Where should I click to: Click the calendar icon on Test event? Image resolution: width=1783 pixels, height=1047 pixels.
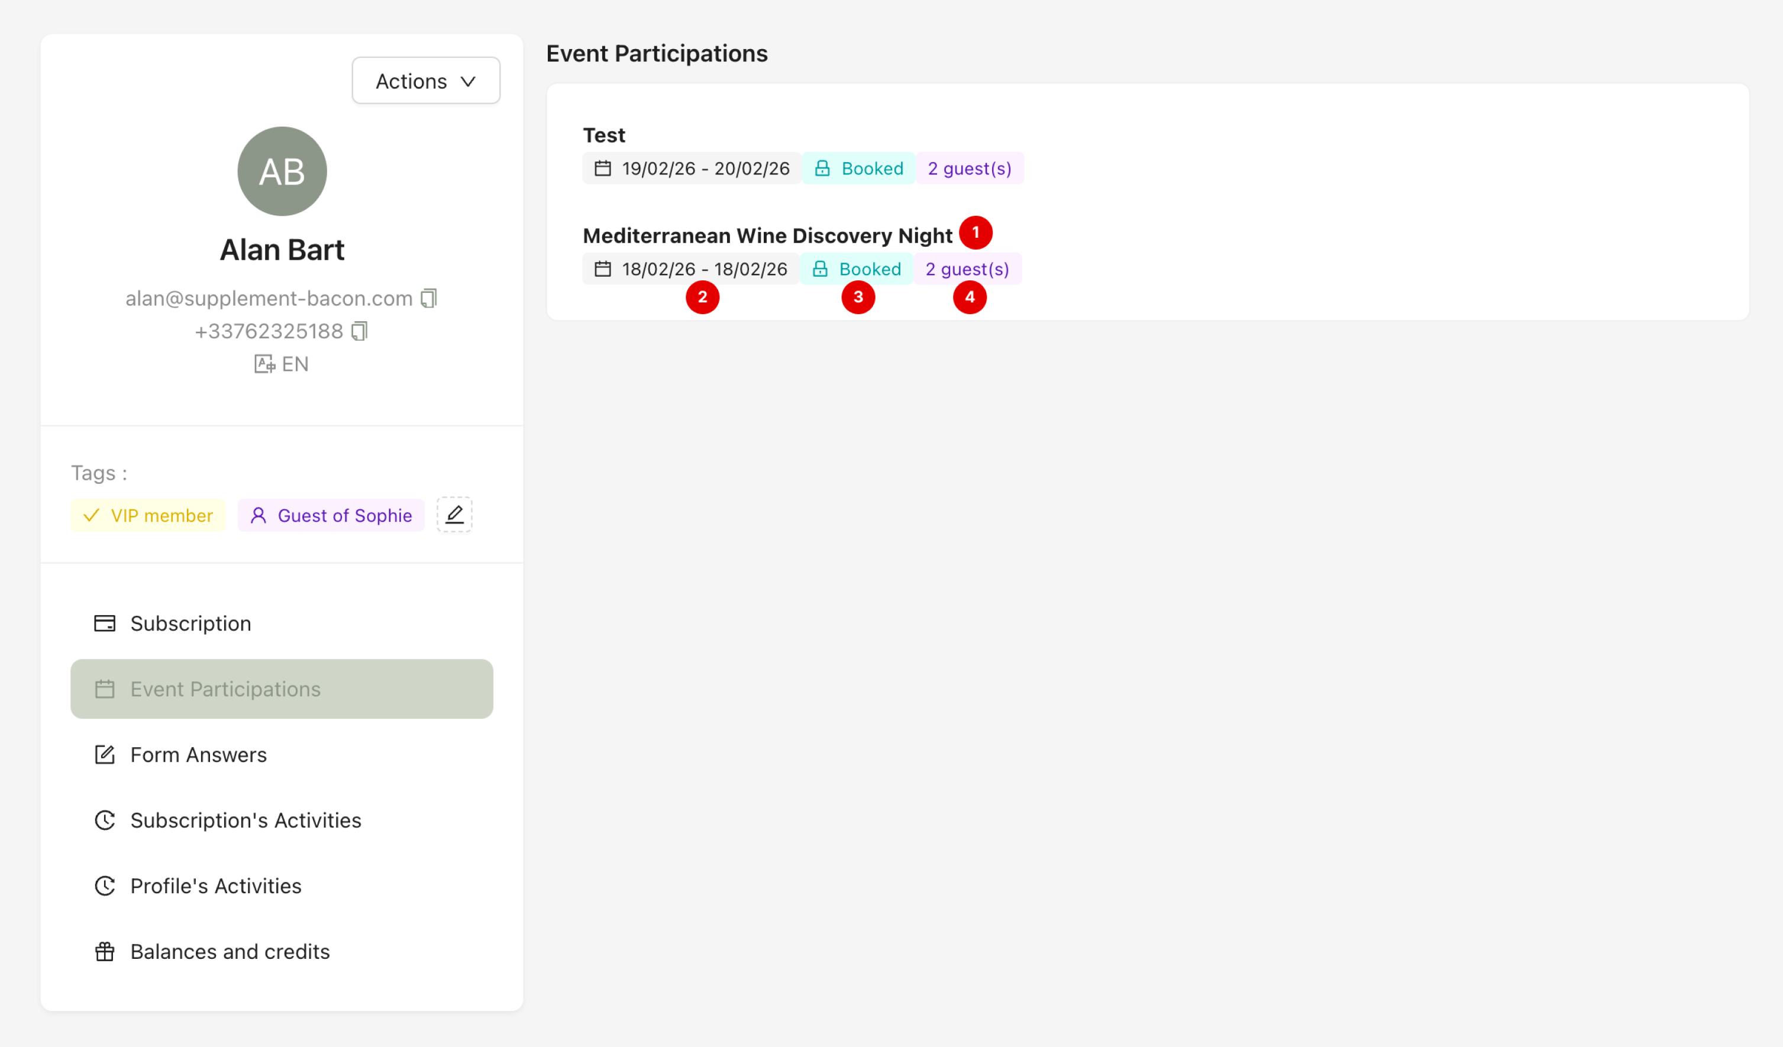click(603, 169)
